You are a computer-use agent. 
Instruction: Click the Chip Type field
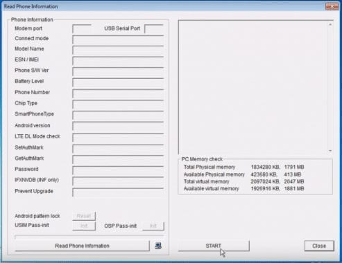pos(118,105)
